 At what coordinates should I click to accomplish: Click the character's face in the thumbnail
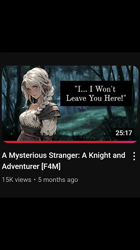(33, 90)
